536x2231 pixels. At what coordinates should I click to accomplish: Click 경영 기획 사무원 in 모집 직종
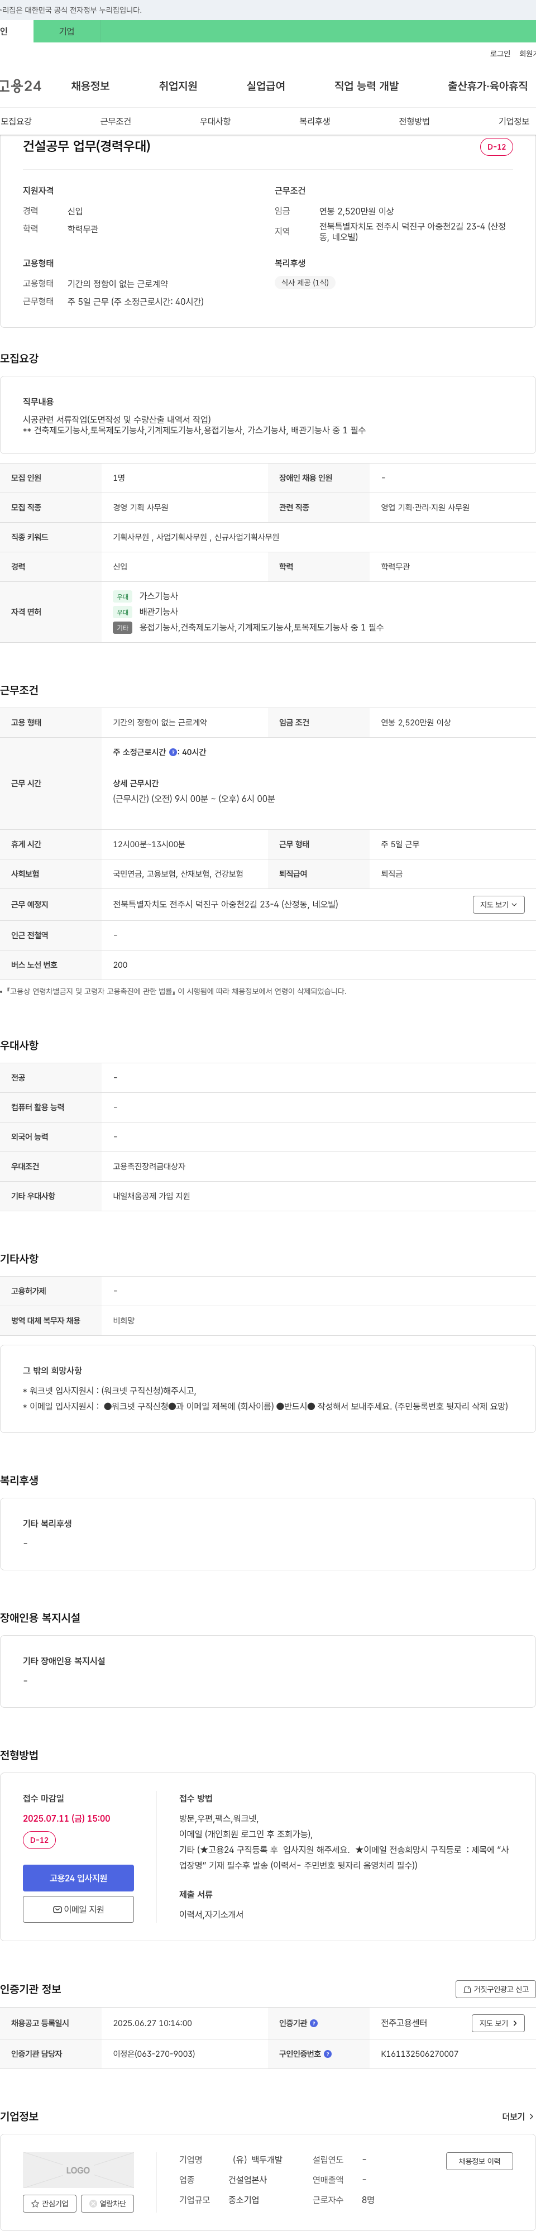pyautogui.click(x=140, y=508)
